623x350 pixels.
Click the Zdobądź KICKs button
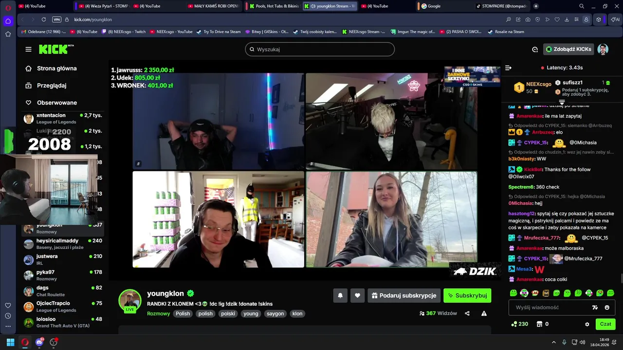[568, 49]
